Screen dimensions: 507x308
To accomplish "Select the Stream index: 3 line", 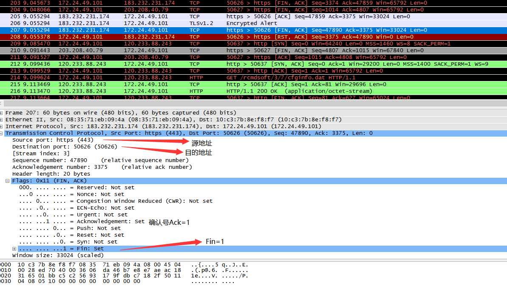I will 41,154.
